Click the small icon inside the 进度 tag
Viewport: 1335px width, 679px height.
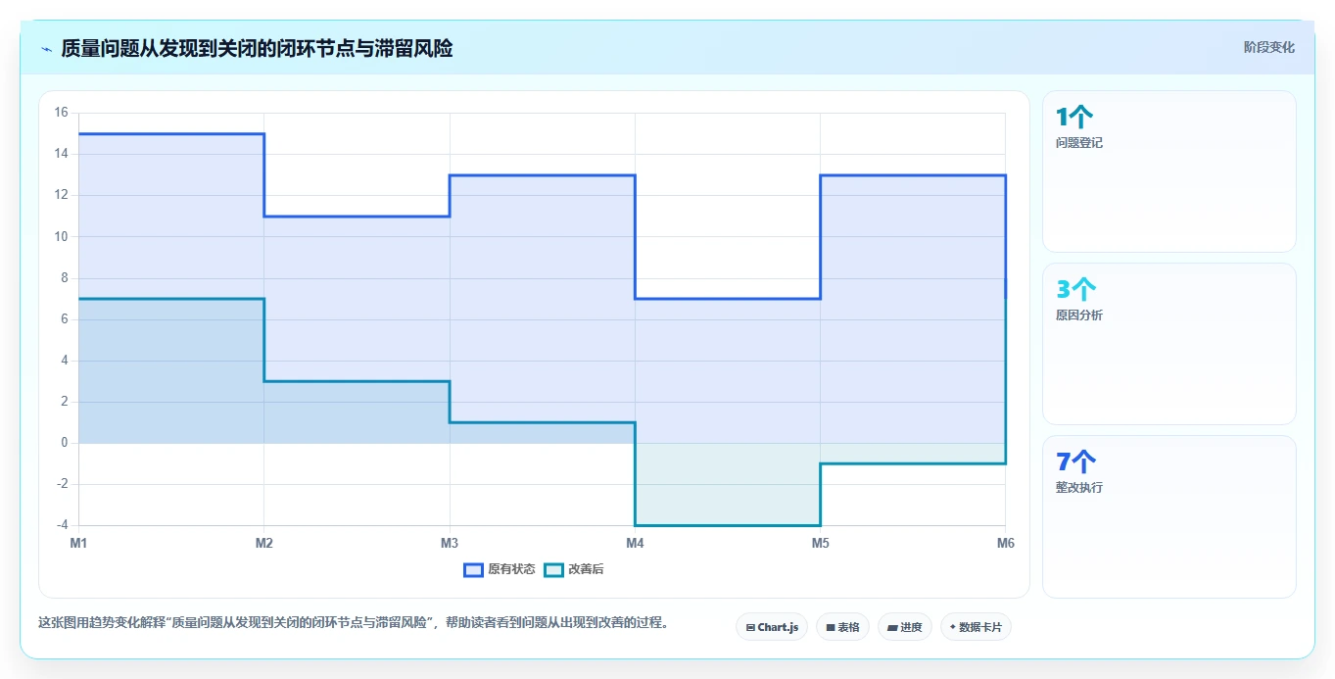point(893,627)
